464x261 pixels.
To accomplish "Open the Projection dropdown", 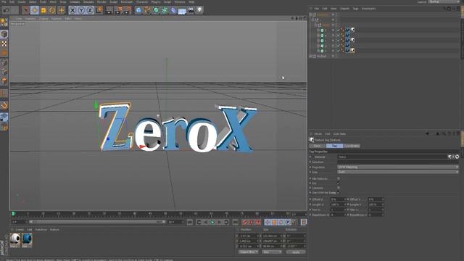I will click(x=398, y=167).
